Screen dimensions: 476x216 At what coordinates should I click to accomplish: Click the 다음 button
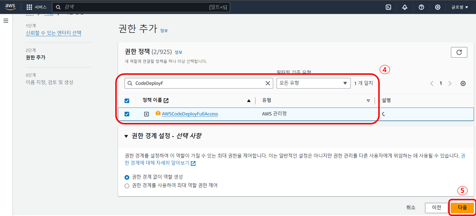coord(462,208)
